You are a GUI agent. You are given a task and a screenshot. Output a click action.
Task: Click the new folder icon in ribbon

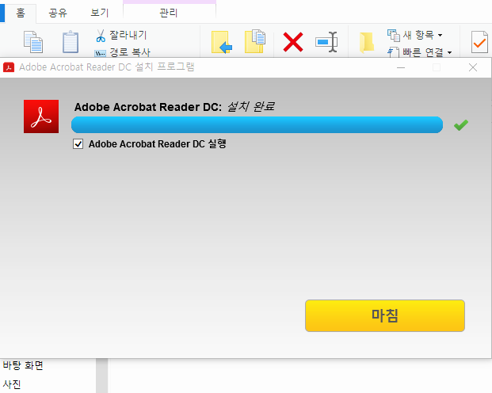[367, 43]
